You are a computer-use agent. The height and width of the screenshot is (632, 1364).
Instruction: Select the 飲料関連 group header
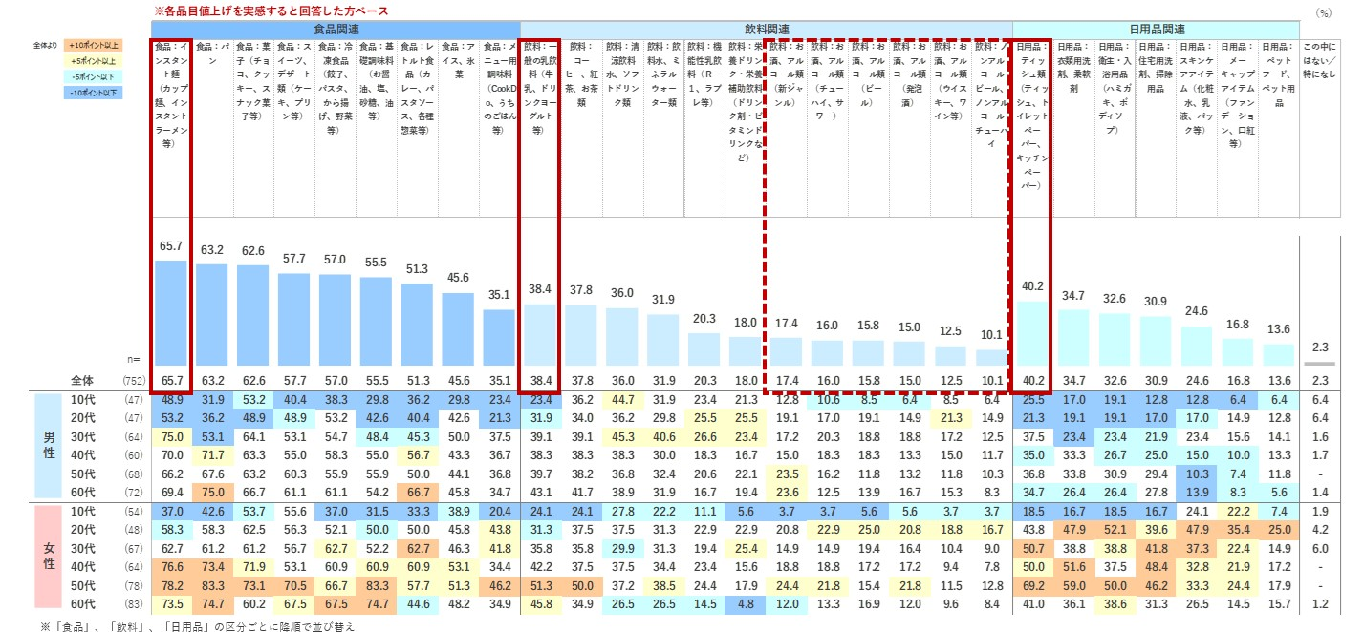[766, 29]
